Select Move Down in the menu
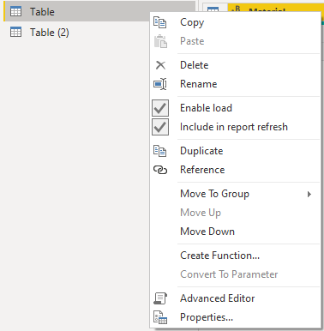The width and height of the screenshot is (324, 331). tap(236, 232)
